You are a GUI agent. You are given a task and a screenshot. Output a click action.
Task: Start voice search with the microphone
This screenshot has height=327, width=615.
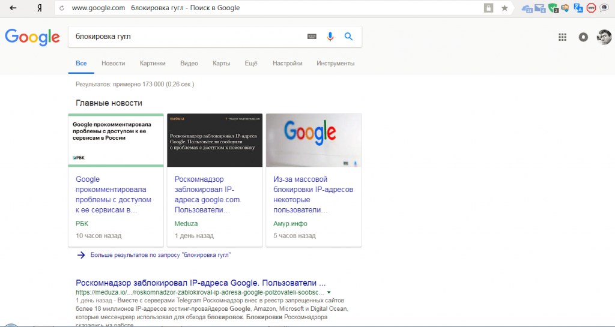(330, 37)
